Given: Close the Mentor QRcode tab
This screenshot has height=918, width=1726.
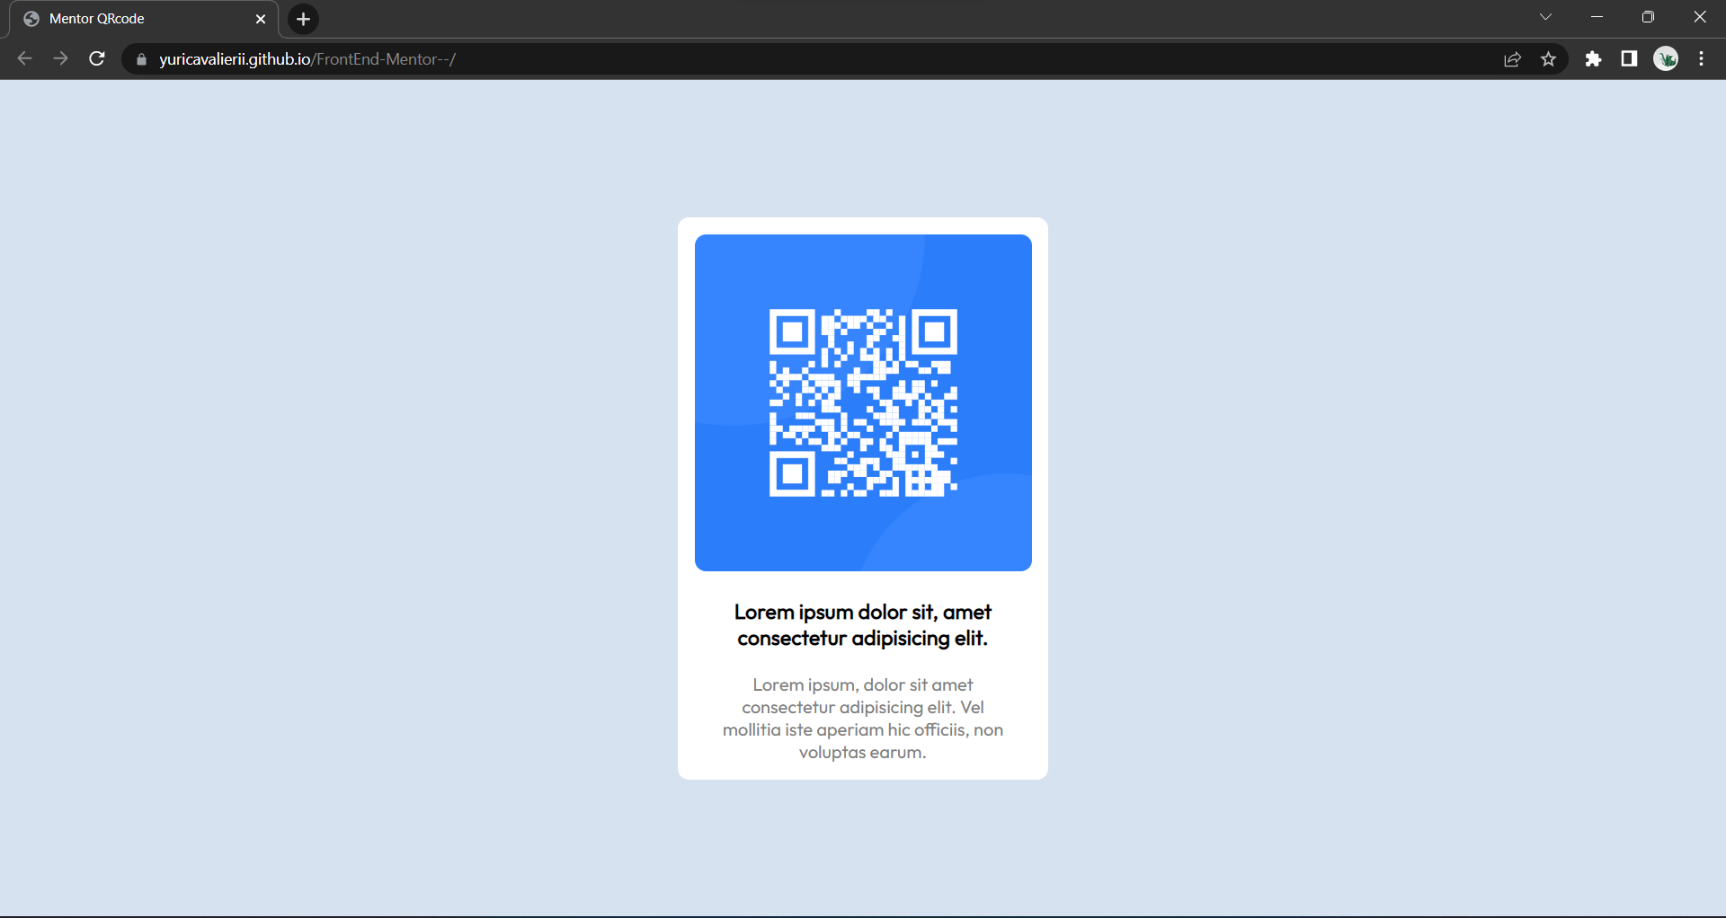Looking at the screenshot, I should click(261, 19).
